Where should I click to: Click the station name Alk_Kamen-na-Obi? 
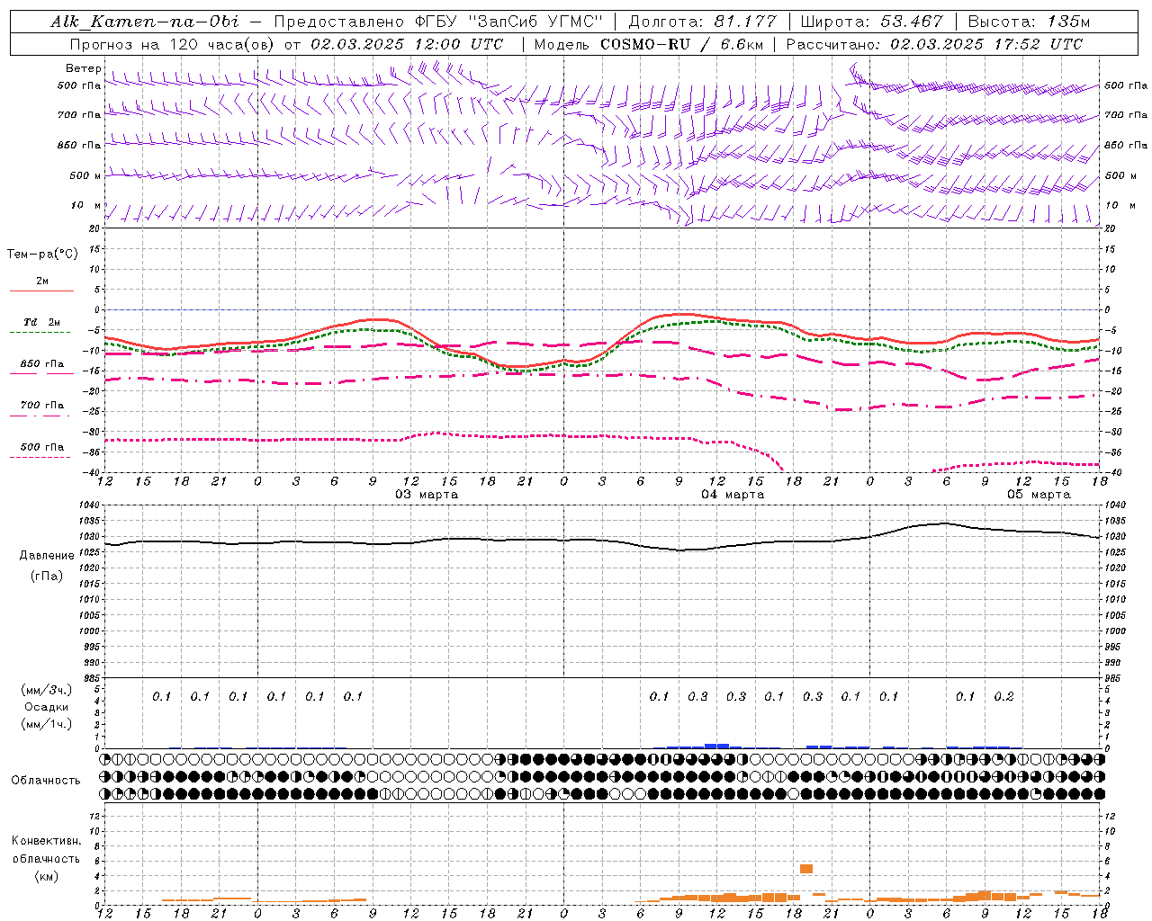tap(145, 22)
